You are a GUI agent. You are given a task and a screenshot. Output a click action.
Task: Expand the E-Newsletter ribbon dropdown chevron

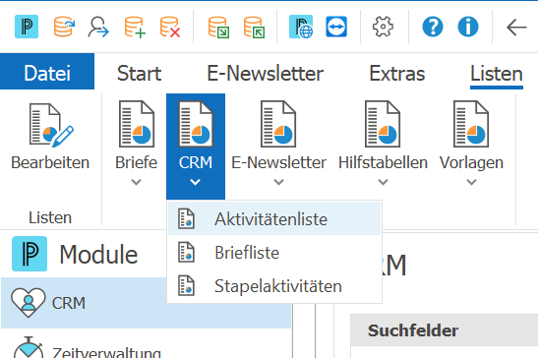278,182
